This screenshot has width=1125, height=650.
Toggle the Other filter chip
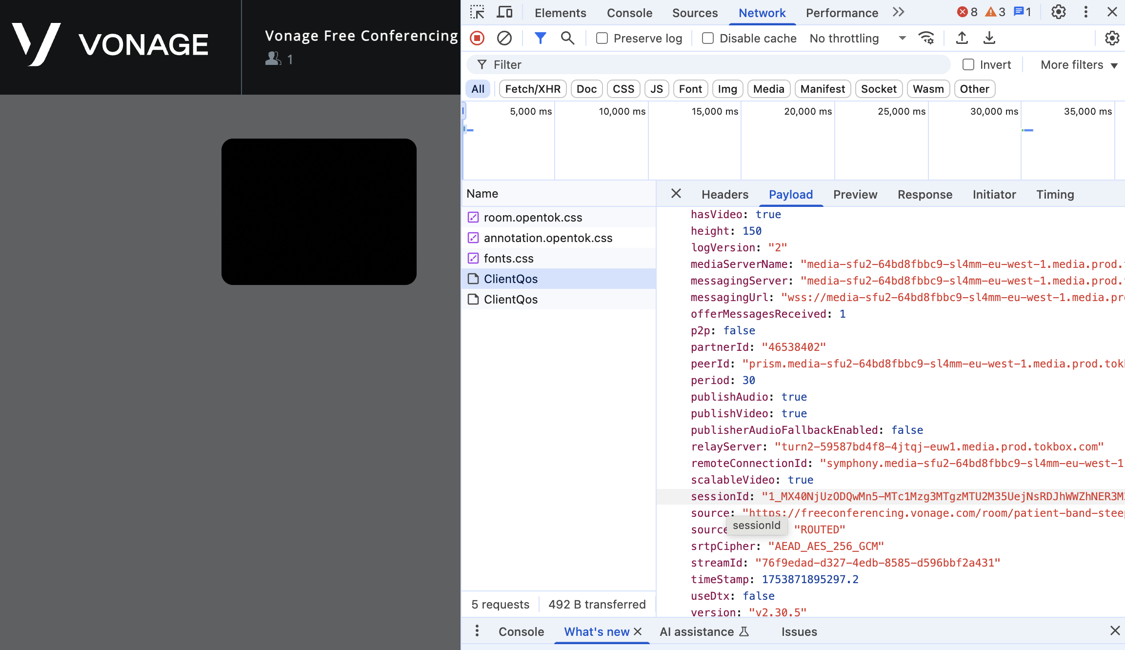[974, 89]
